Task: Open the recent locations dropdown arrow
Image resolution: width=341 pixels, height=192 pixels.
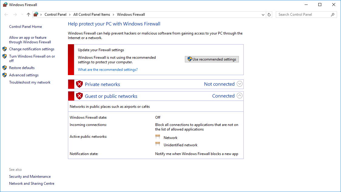Action: [22, 15]
